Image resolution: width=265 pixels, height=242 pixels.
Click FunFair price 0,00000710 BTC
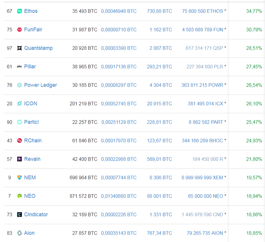[x=119, y=29]
